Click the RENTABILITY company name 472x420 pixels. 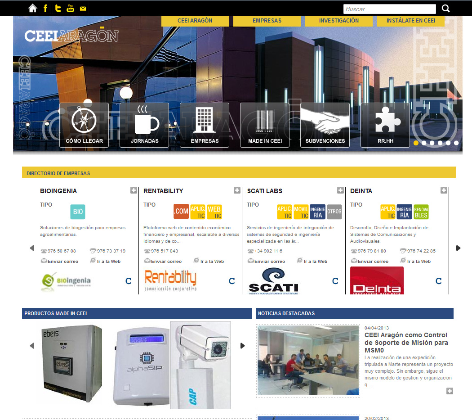tap(163, 191)
